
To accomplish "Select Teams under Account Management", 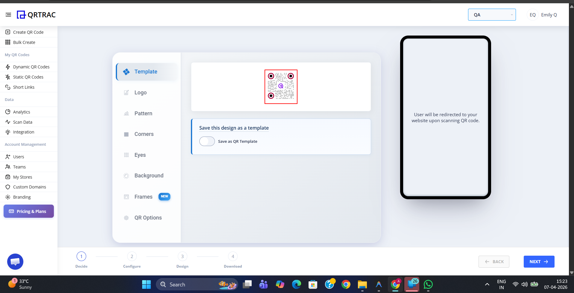I will (x=19, y=167).
